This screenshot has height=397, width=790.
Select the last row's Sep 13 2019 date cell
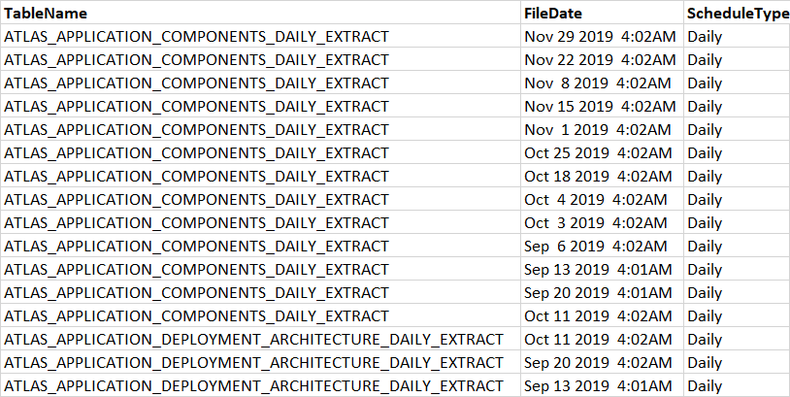coord(597,386)
